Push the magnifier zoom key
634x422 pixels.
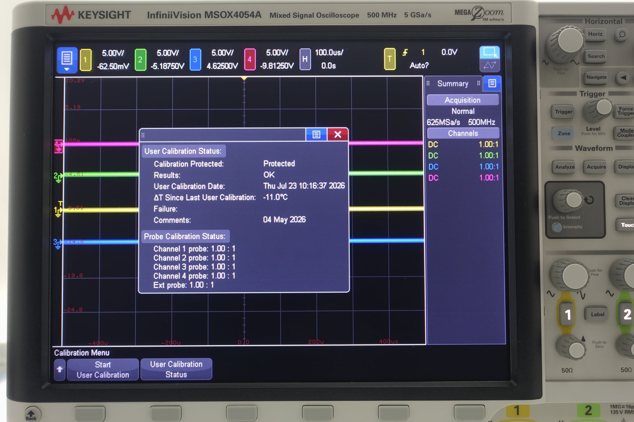[x=622, y=35]
